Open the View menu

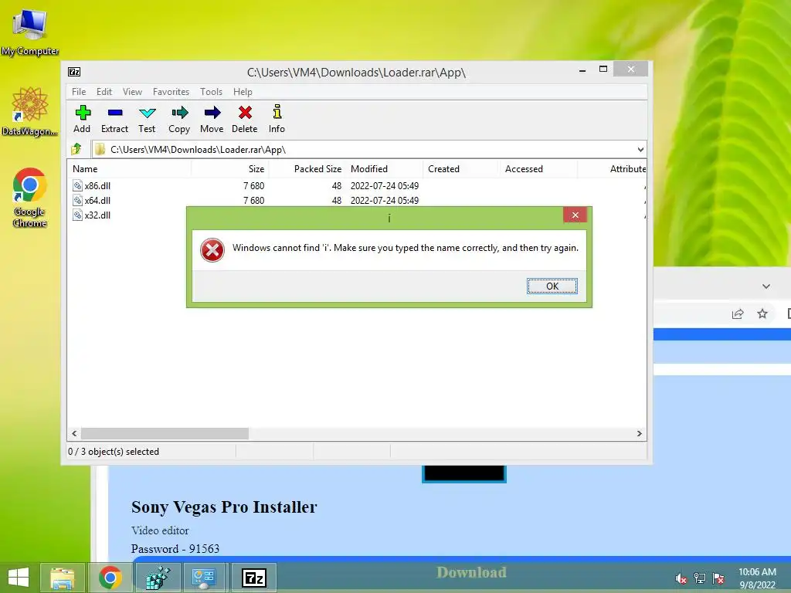pos(132,92)
